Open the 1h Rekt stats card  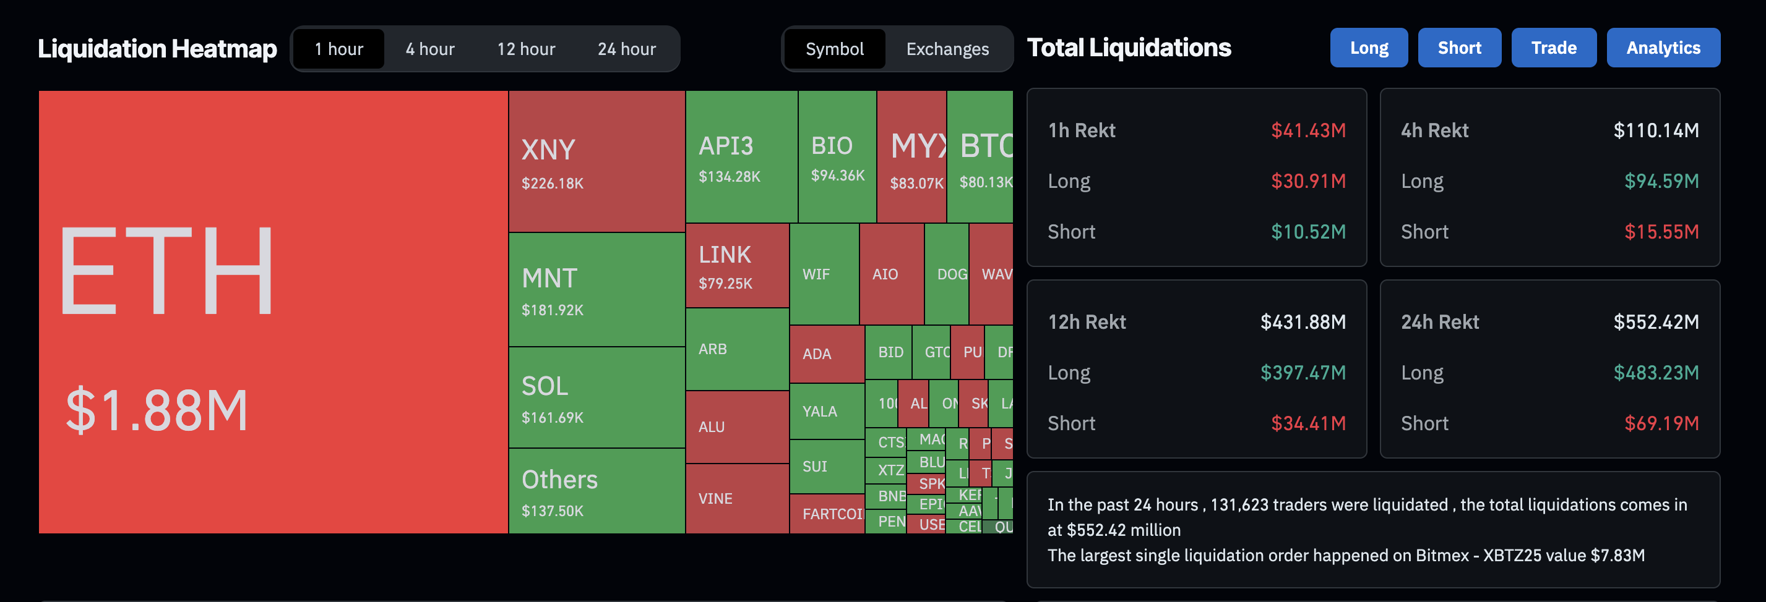(1196, 177)
